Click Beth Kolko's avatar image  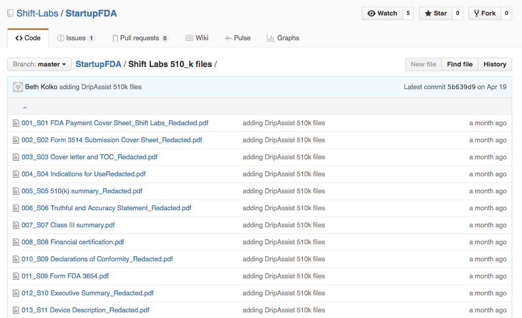point(18,87)
